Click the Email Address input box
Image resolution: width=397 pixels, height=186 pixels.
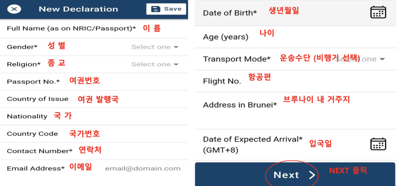[143, 169]
